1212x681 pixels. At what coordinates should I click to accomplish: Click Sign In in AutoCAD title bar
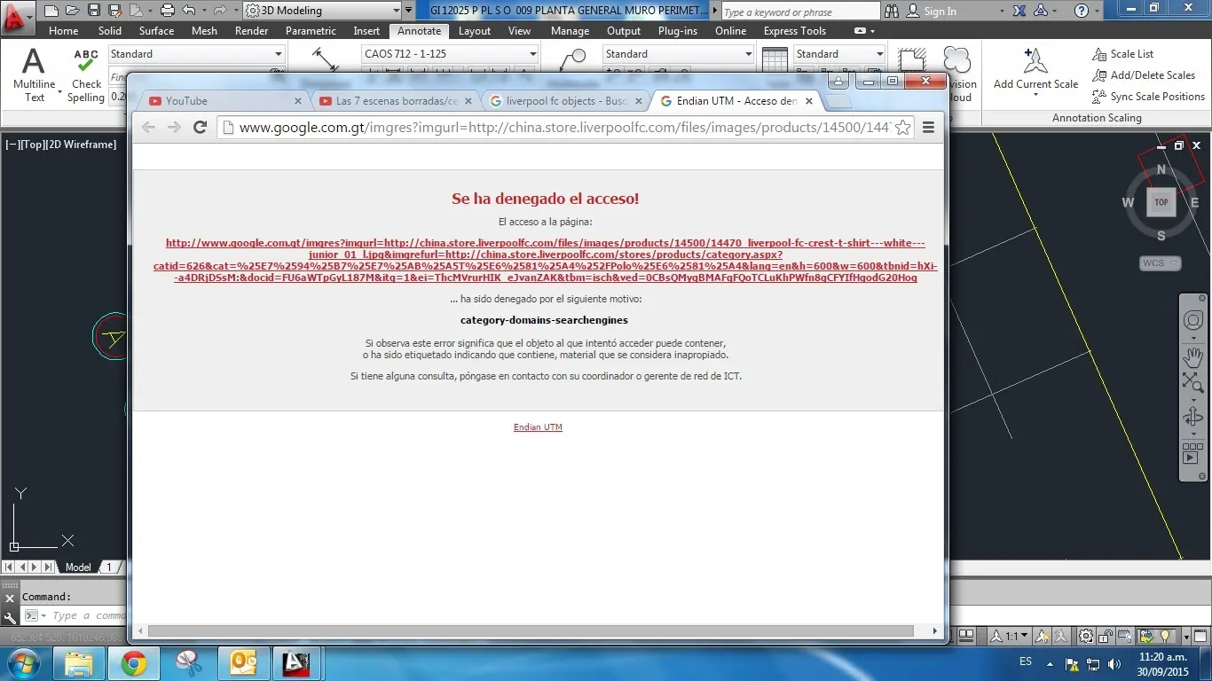pyautogui.click(x=940, y=12)
